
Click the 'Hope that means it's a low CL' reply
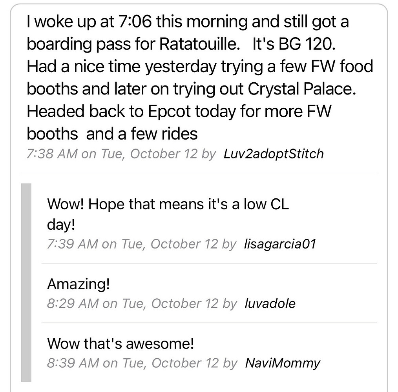click(168, 204)
